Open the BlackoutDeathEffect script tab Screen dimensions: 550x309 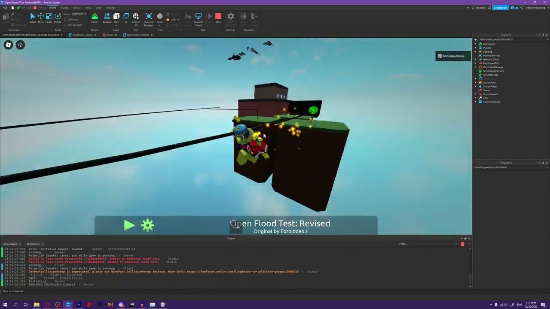138,35
